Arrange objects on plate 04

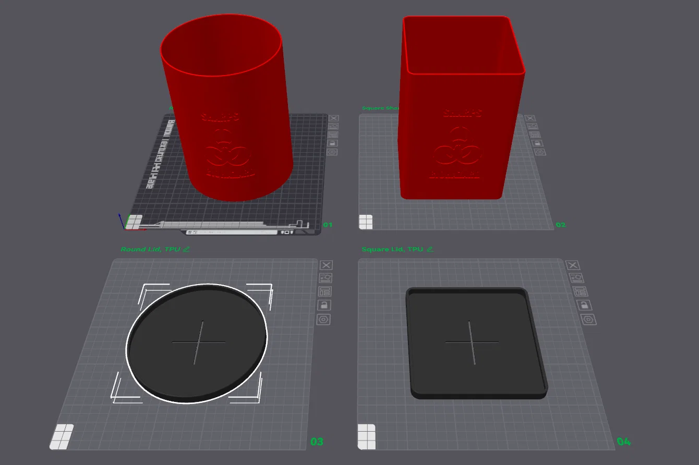pos(580,291)
